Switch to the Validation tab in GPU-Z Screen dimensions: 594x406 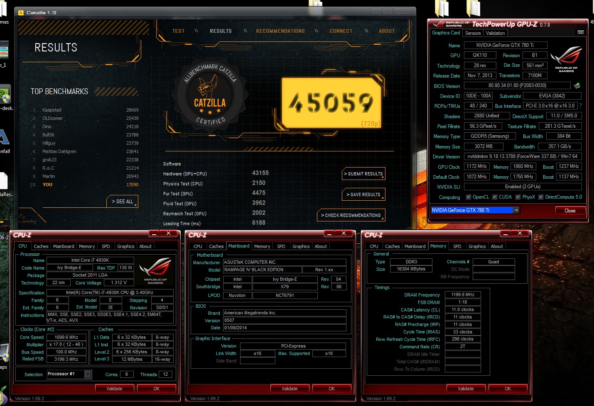click(x=496, y=33)
